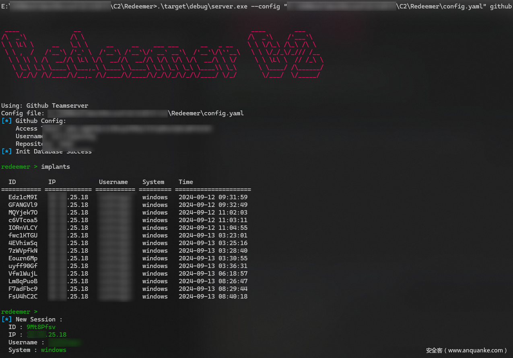Viewport: 513px width, 358px height.
Task: Select implant ID GFANGVl9 row
Action: coord(23,205)
